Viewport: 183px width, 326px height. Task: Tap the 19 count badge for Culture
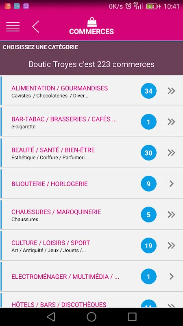click(x=148, y=246)
